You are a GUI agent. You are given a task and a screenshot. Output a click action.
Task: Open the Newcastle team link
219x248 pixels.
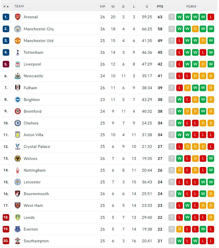(x=33, y=76)
